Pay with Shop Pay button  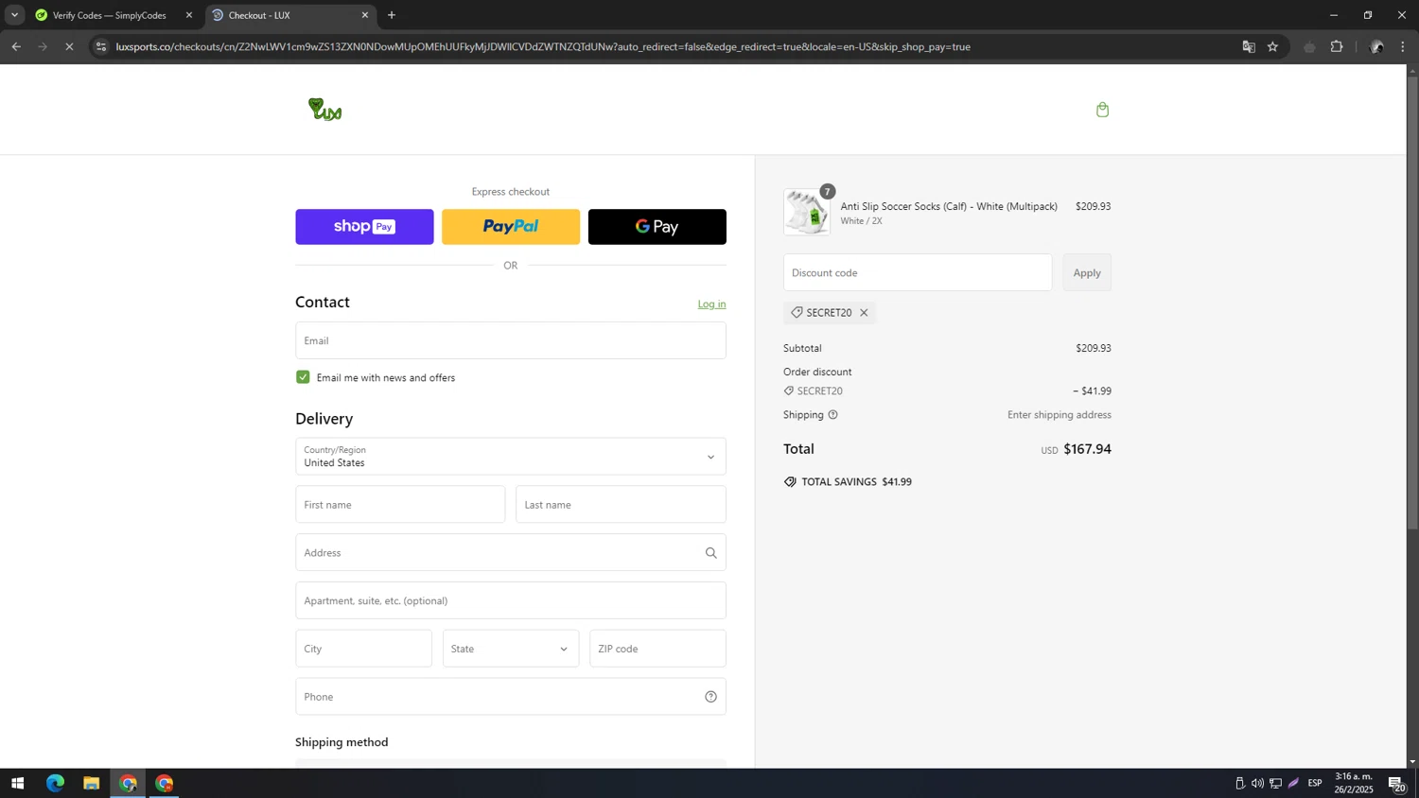[364, 227]
